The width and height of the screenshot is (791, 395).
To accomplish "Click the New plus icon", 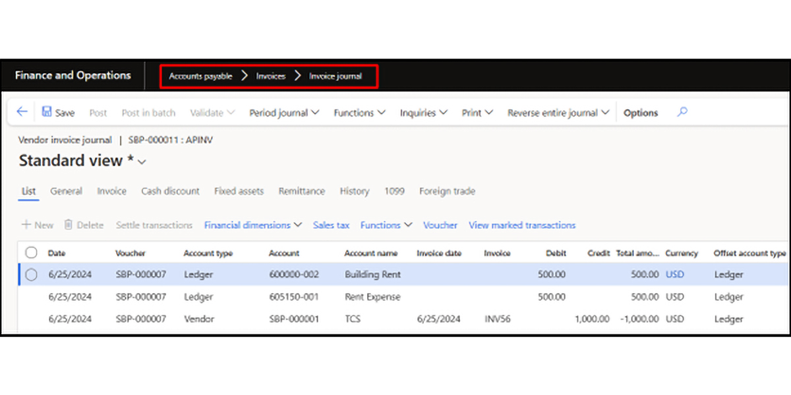I will tap(26, 225).
